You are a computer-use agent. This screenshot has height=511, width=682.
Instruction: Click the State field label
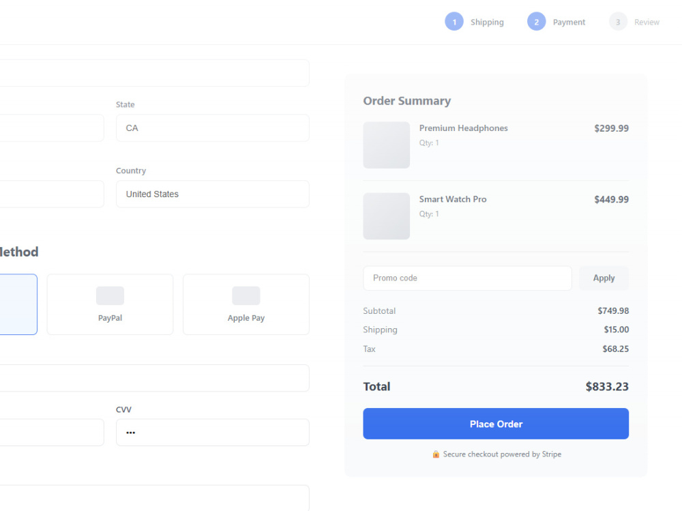click(x=125, y=104)
